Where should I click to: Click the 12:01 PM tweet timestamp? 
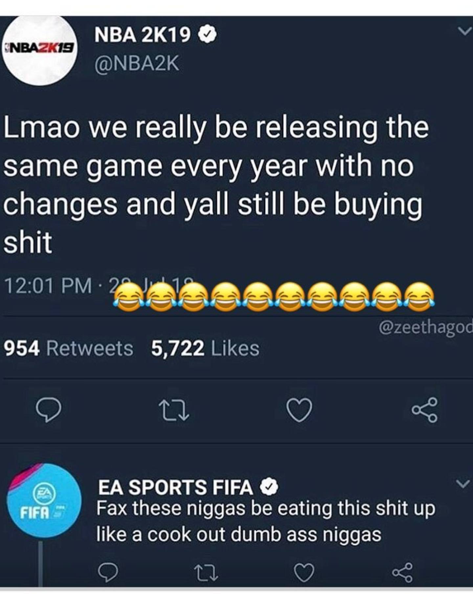(48, 286)
